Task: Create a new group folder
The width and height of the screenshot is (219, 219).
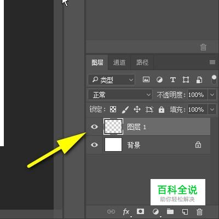Action: (170, 211)
